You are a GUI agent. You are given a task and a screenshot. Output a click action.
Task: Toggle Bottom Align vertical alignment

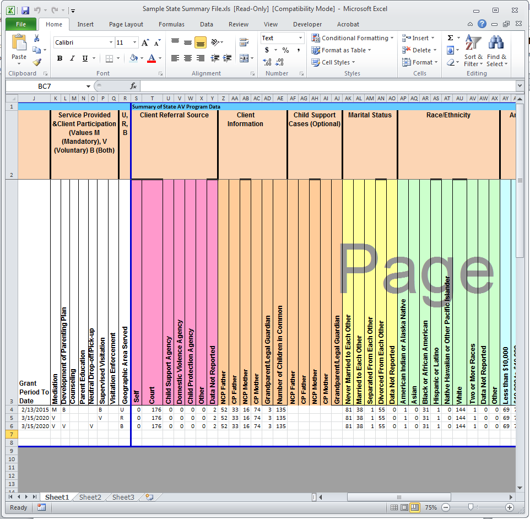[x=201, y=42]
